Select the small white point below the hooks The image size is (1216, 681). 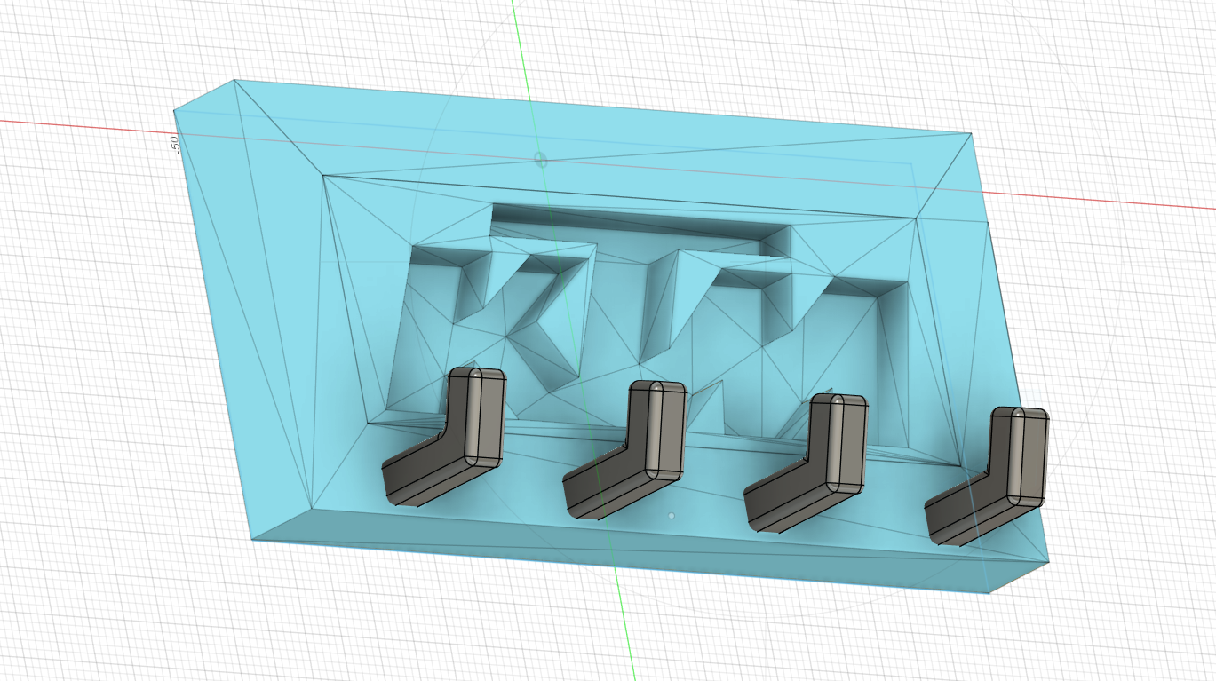(x=672, y=516)
